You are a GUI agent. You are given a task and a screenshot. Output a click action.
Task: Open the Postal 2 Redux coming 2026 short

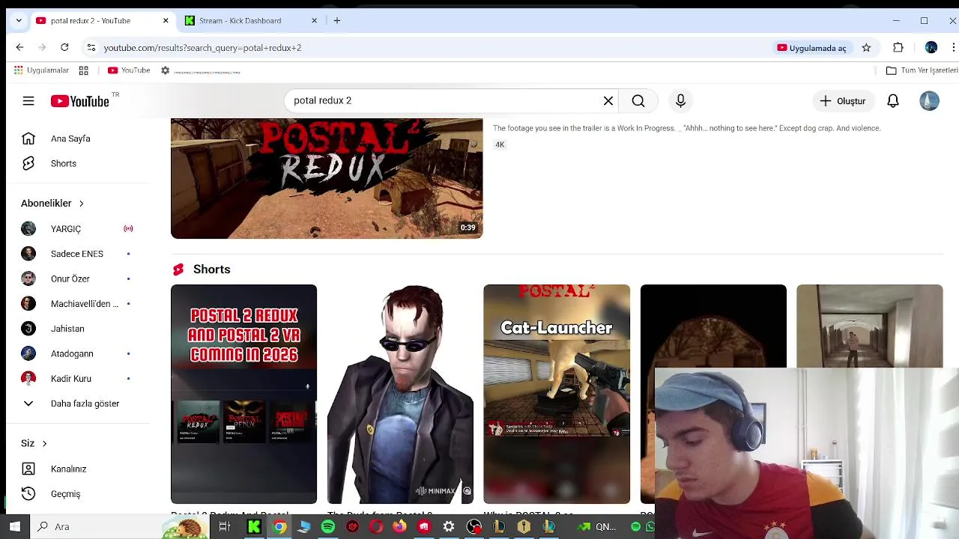[243, 394]
